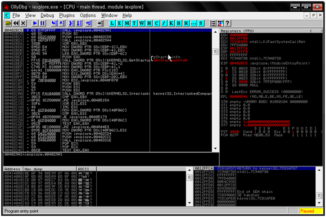The image size is (326, 217).
Task: Click the Registers (FPU) header bar
Action: click(x=271, y=31)
